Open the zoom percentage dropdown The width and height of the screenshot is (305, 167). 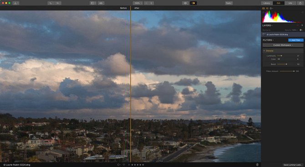click(x=138, y=3)
